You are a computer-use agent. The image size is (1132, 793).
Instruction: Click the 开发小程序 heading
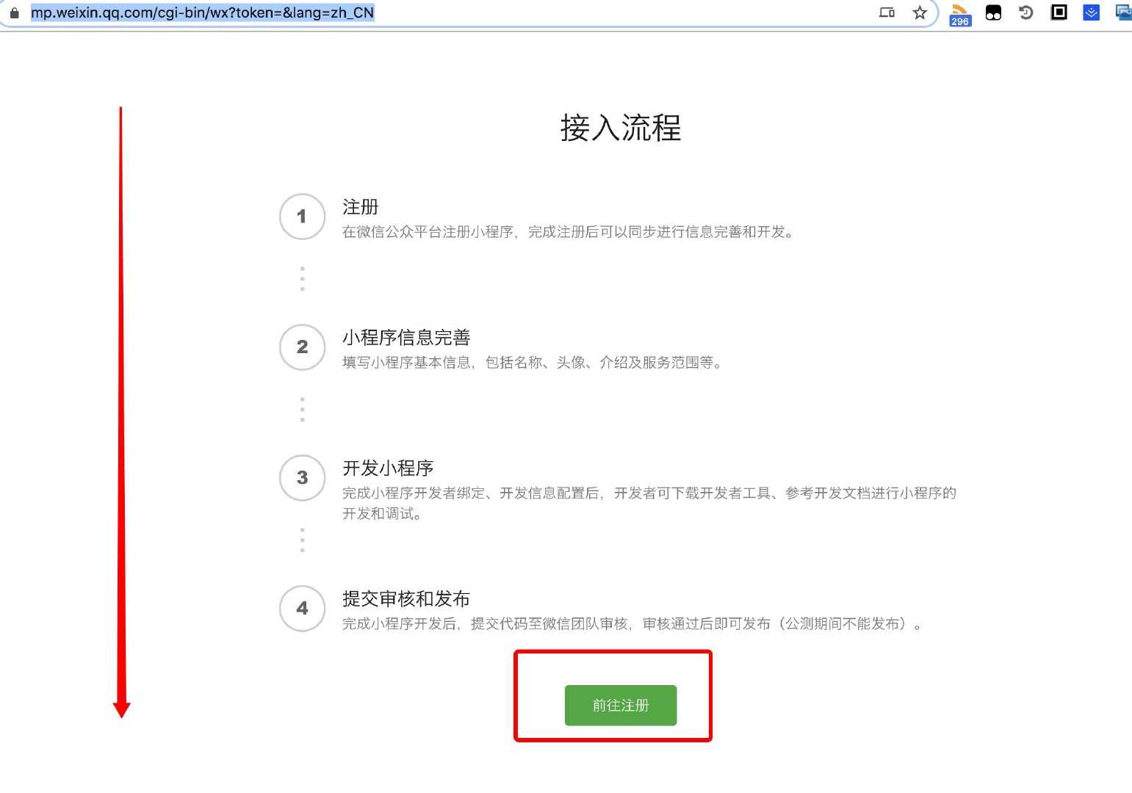point(388,468)
